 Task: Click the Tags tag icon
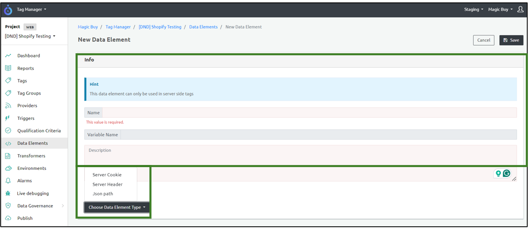click(8, 81)
